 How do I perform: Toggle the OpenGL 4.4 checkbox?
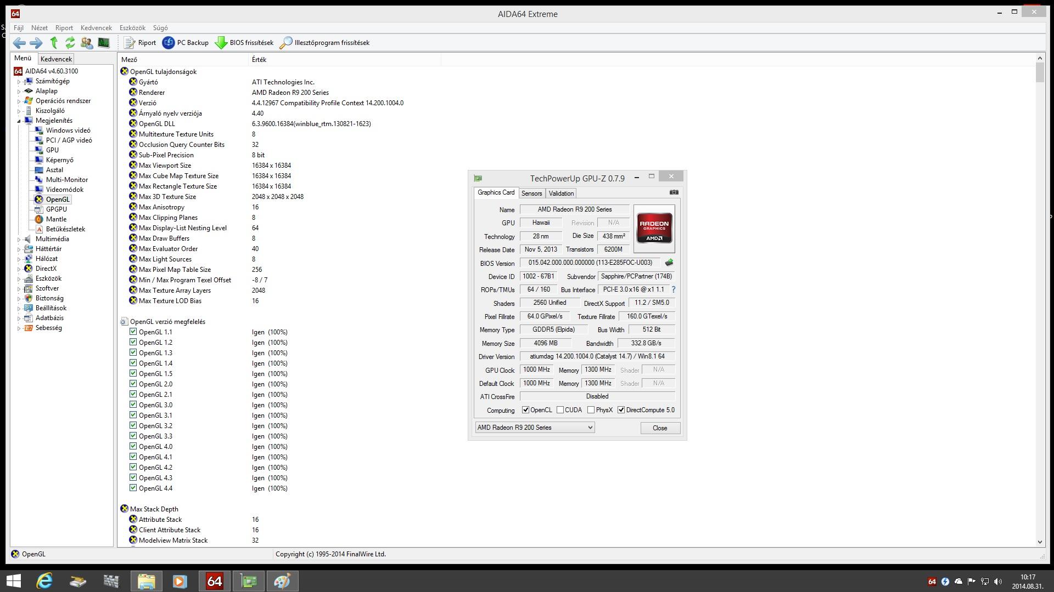point(133,488)
